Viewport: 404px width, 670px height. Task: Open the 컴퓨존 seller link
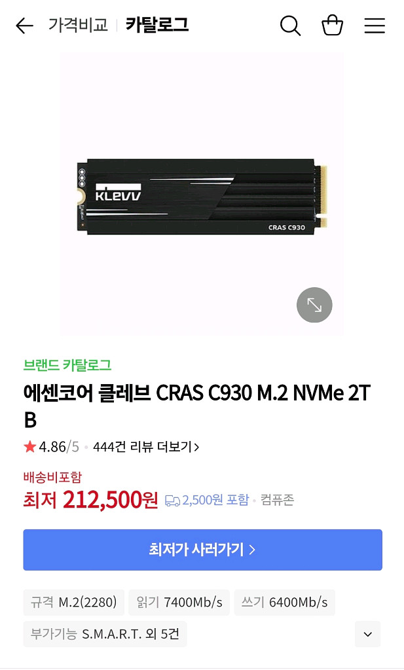[277, 500]
